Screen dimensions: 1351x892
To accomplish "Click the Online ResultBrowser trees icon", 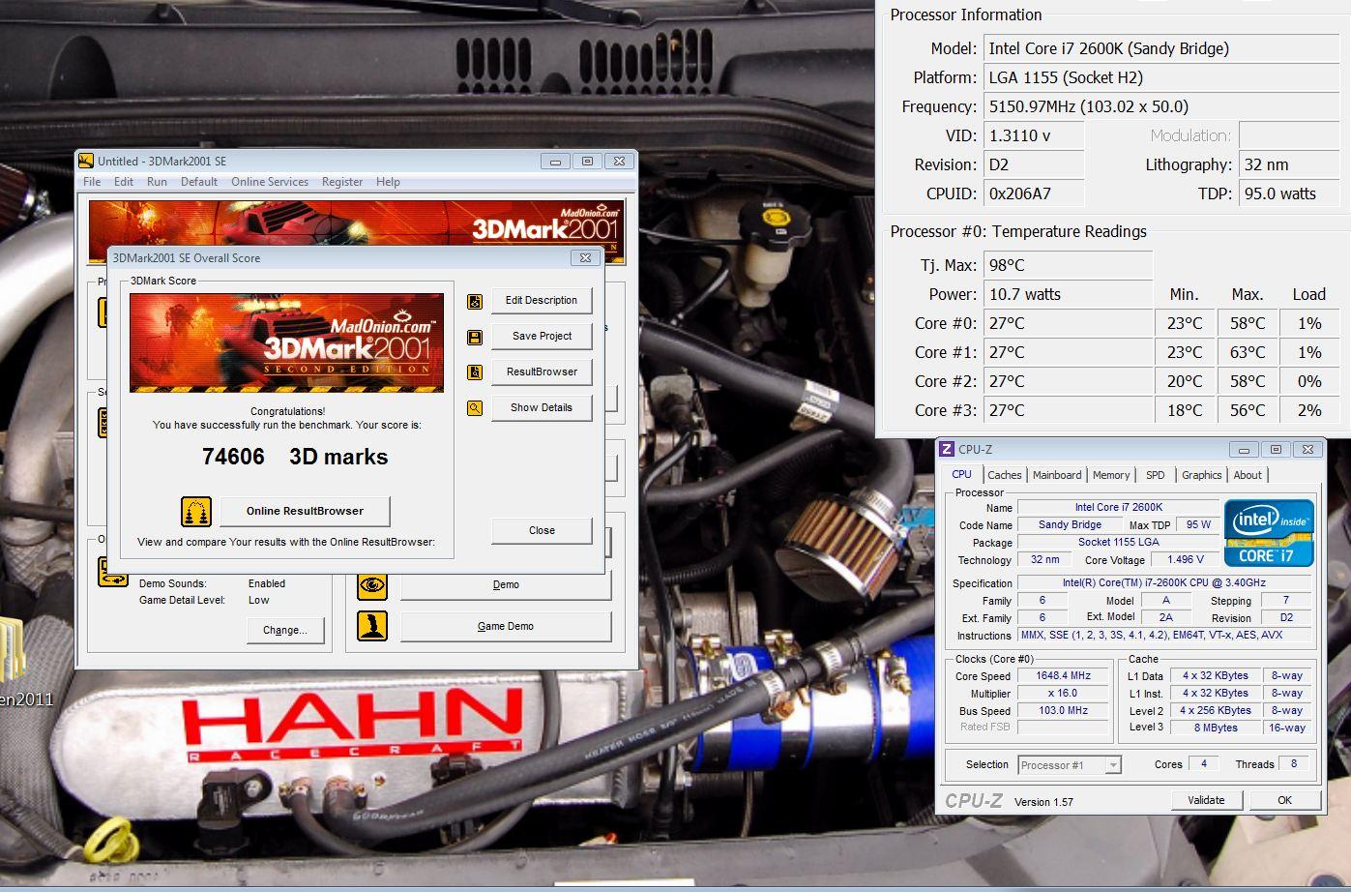I will point(196,512).
